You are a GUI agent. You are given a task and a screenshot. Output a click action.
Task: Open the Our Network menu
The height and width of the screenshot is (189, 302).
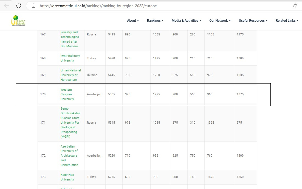[x=220, y=20]
